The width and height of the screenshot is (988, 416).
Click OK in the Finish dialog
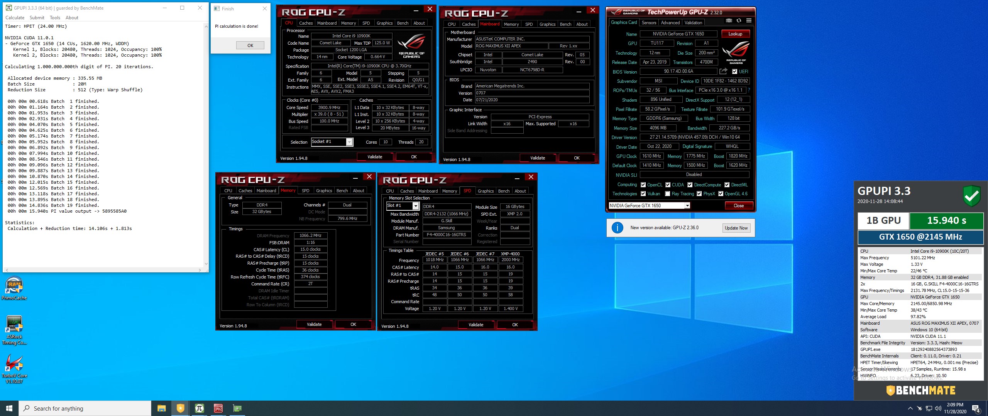tap(250, 45)
